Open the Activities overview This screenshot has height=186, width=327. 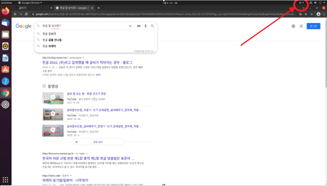click(6, 3)
